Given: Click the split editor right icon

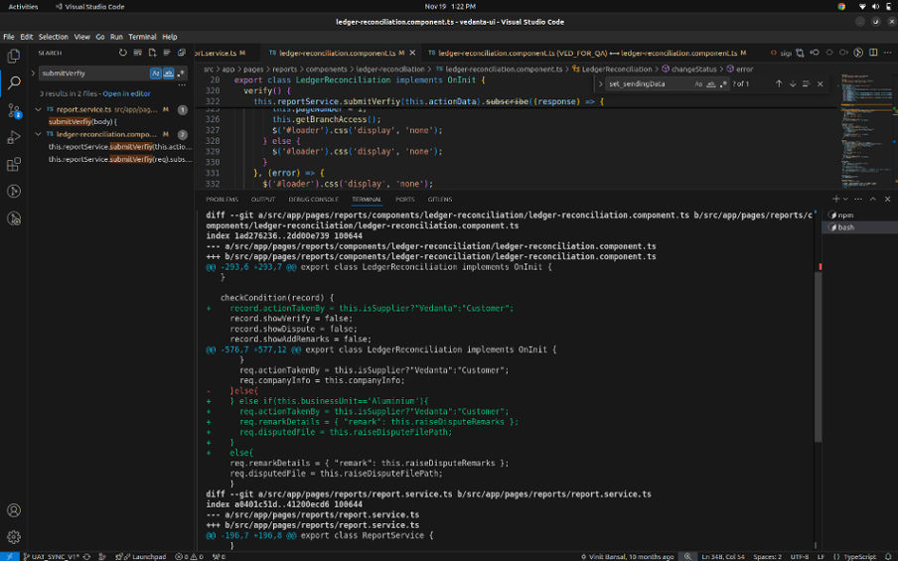Looking at the screenshot, I should (x=872, y=53).
